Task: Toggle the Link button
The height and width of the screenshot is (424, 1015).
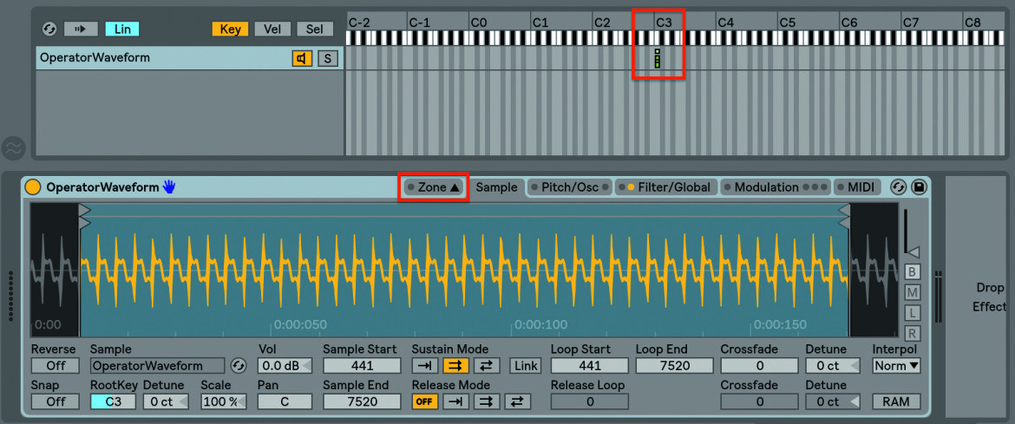Action: (525, 366)
